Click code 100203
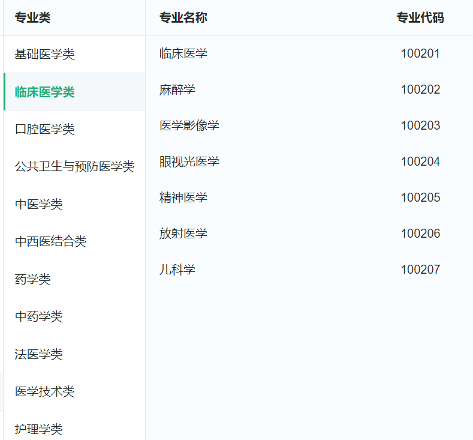Viewport: 473px width, 440px height. click(420, 125)
